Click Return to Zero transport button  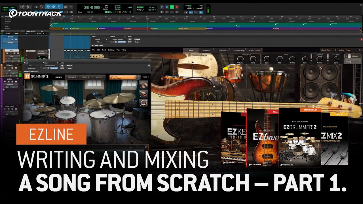[162, 12]
